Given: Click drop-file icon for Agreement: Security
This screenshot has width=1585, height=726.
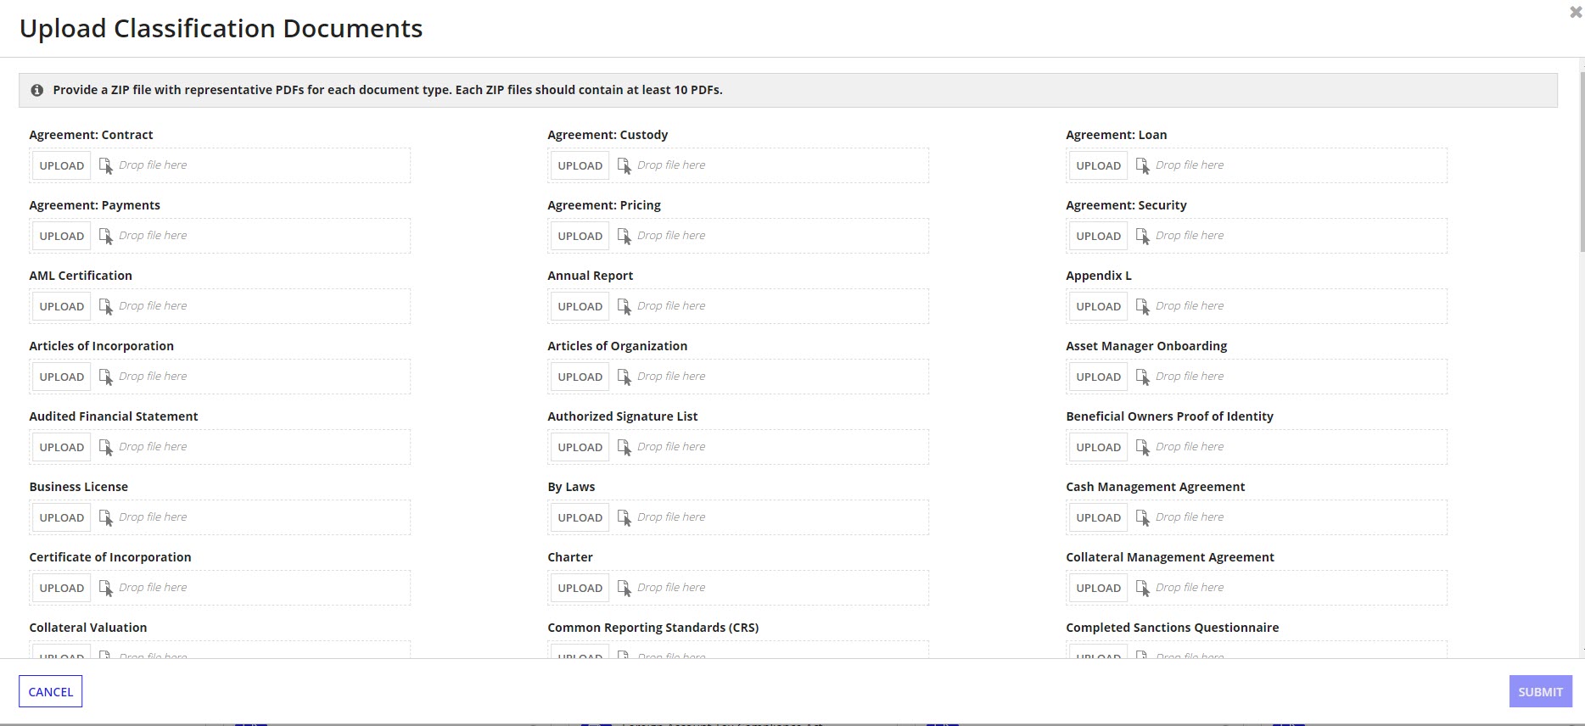Looking at the screenshot, I should 1143,236.
